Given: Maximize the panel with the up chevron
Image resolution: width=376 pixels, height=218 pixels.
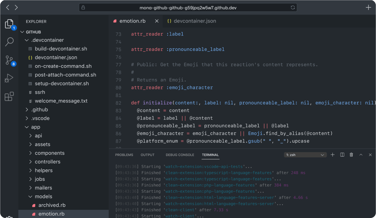Looking at the screenshot, I should tap(361, 155).
